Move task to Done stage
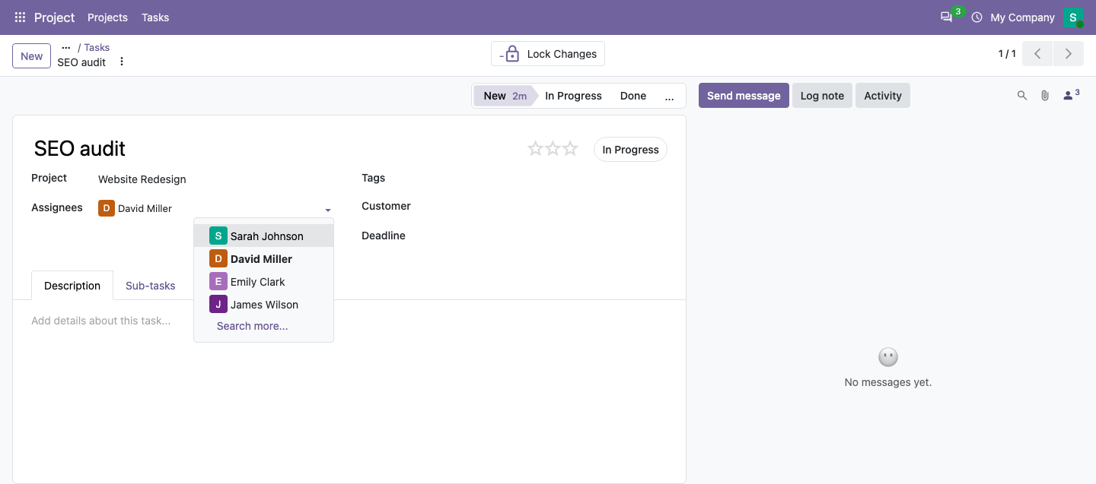The height and width of the screenshot is (484, 1096). tap(633, 96)
